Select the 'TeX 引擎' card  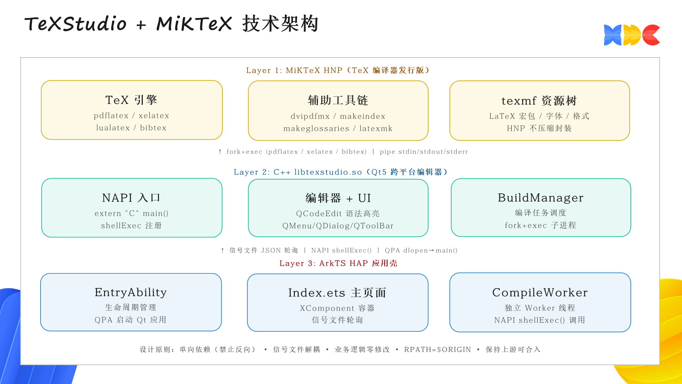132,110
